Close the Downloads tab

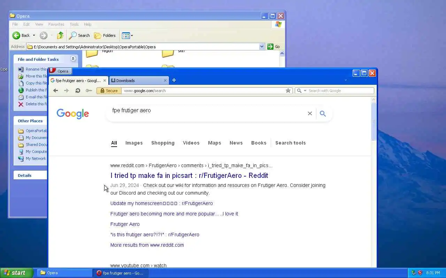pyautogui.click(x=165, y=80)
